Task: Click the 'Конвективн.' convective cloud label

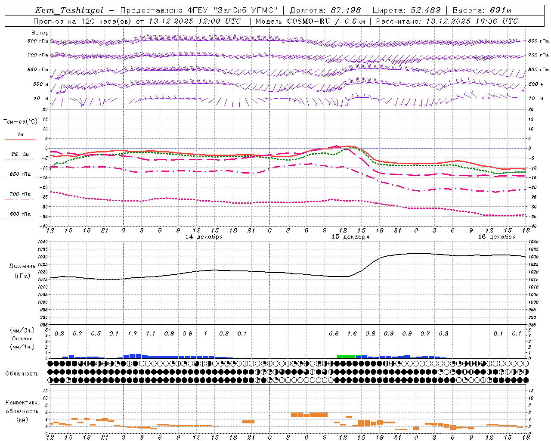Action: (22, 403)
